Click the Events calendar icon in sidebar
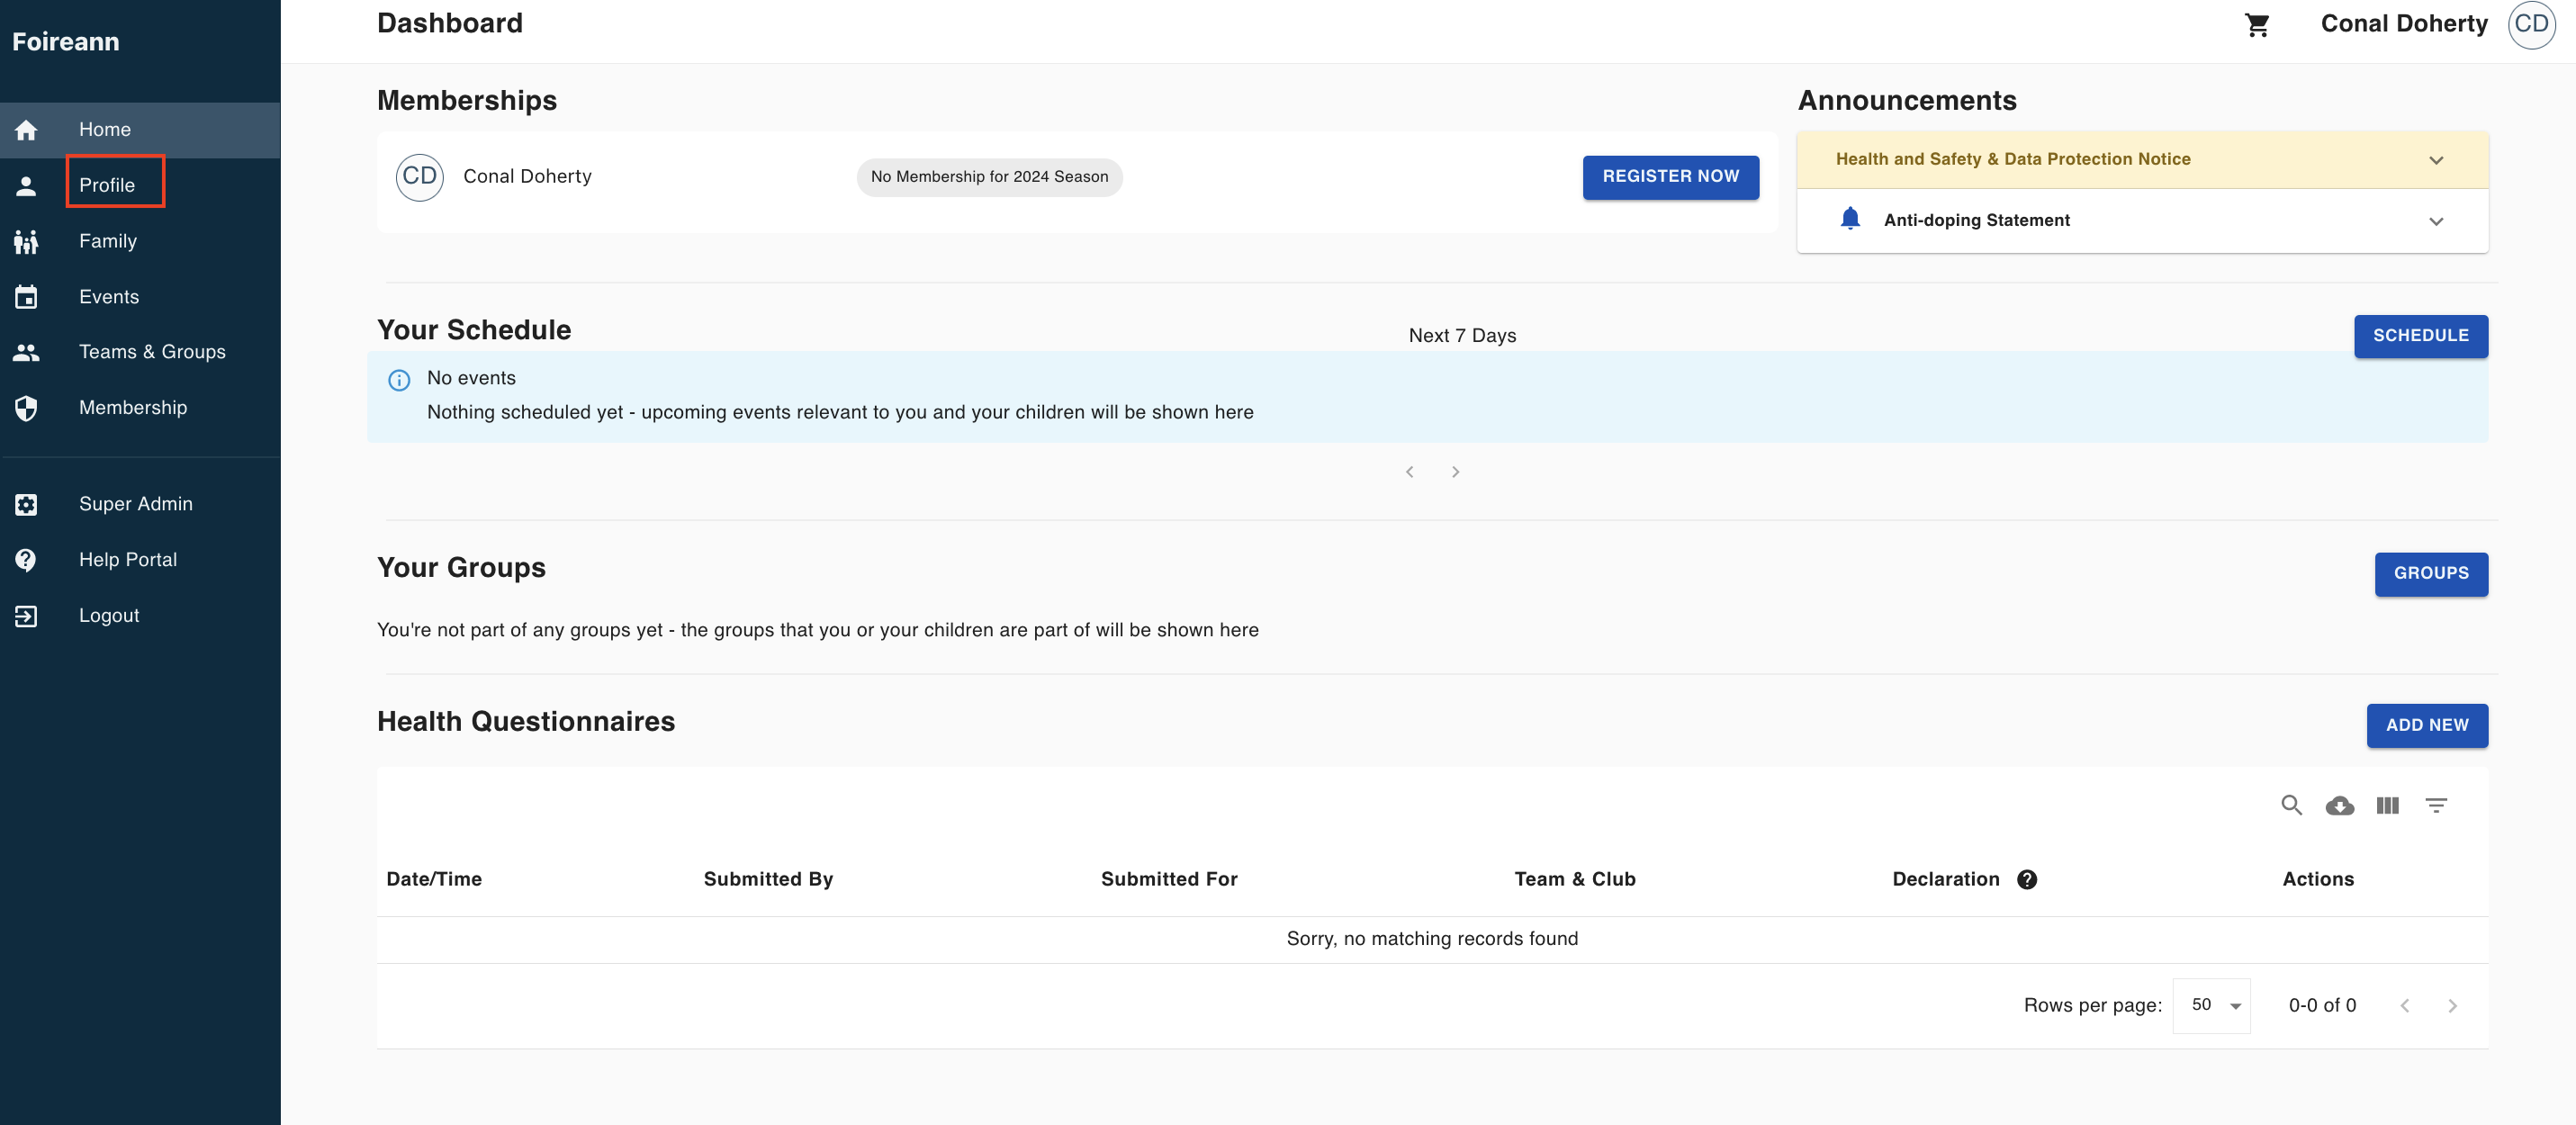This screenshot has height=1125, width=2576. [26, 297]
